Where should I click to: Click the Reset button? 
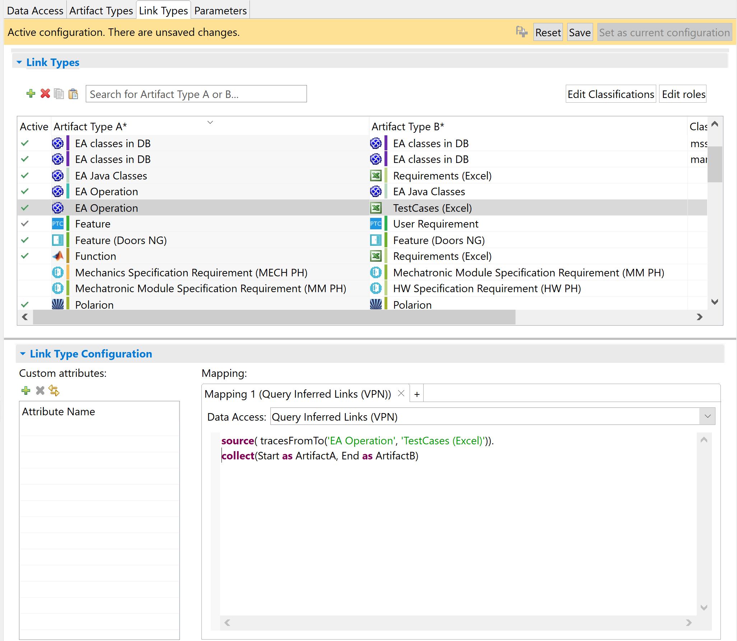548,32
